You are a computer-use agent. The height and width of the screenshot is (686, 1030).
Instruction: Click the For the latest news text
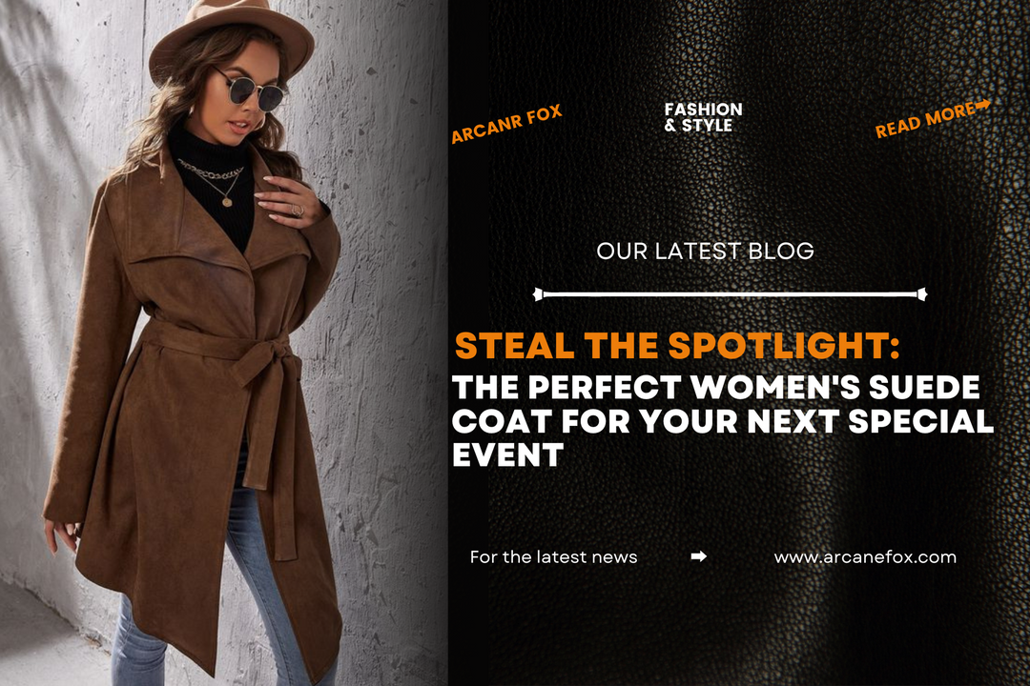[x=554, y=557]
